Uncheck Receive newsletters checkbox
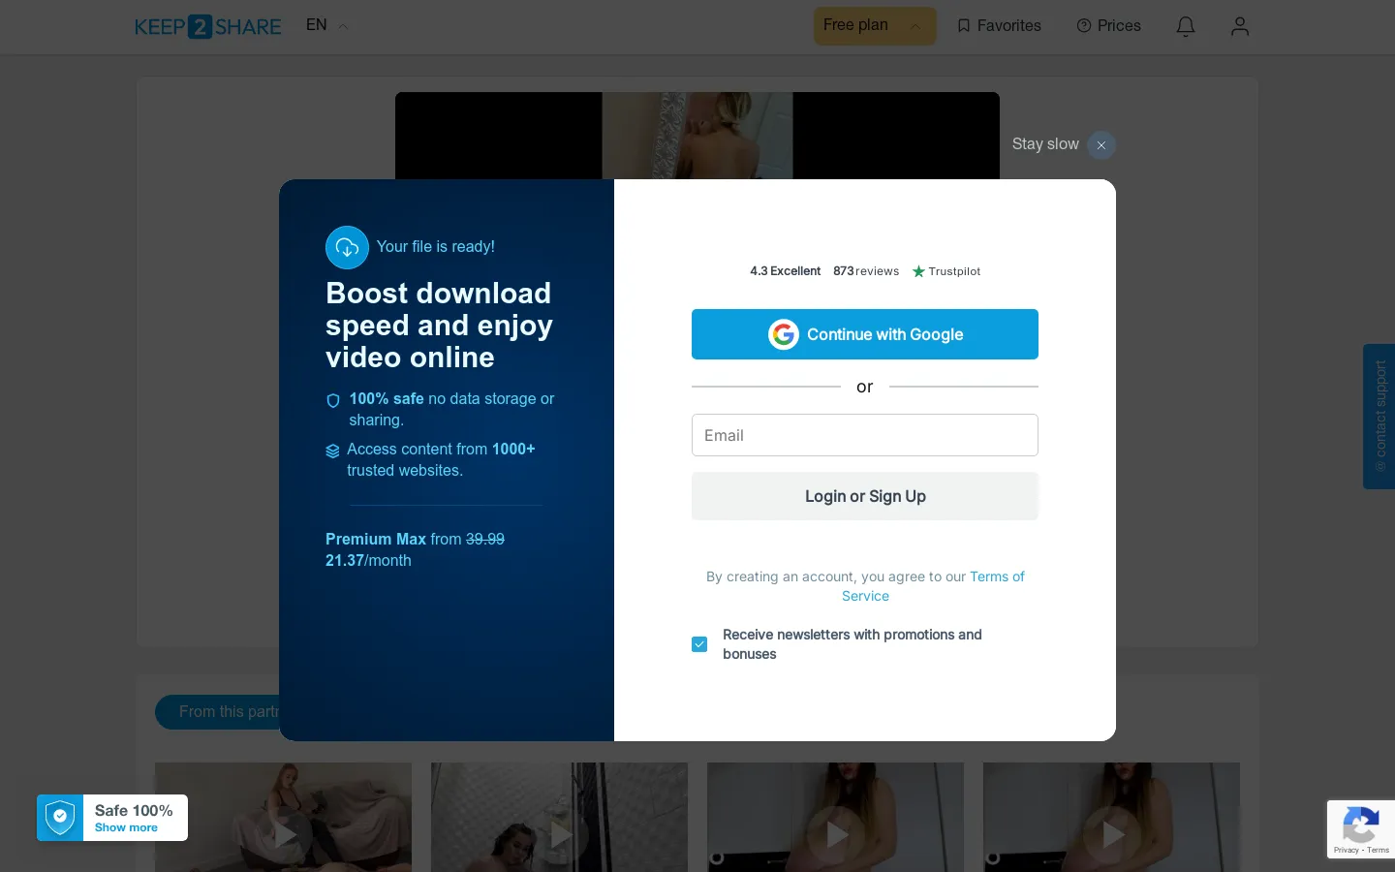 699,644
